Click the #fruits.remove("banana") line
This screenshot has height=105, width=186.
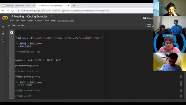click(x=29, y=90)
